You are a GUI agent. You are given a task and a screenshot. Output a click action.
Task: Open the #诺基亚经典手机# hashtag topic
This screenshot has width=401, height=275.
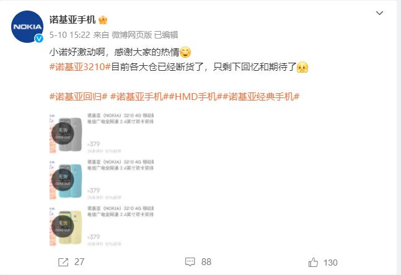[261, 97]
